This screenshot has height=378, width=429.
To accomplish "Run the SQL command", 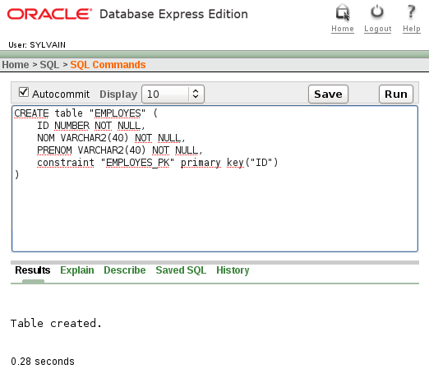I will pos(396,94).
